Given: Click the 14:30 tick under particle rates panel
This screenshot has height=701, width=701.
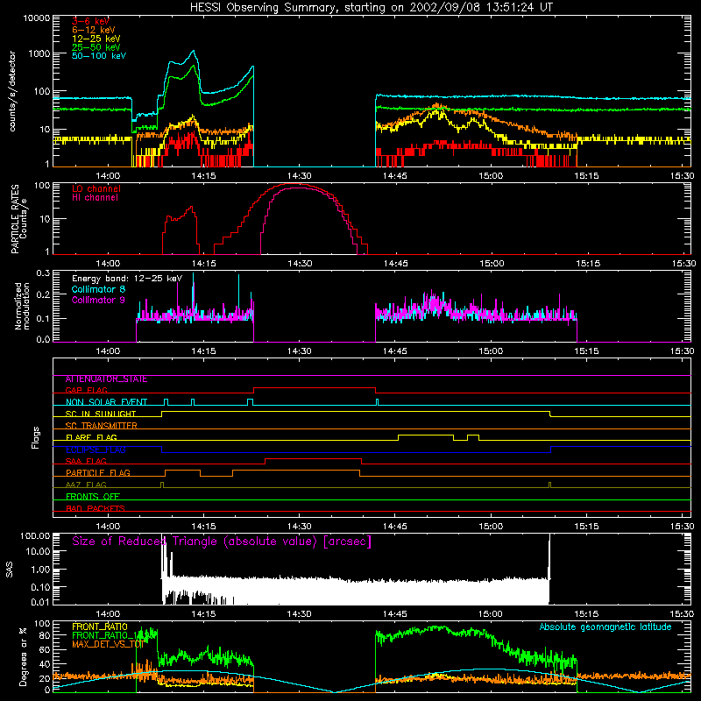Looking at the screenshot, I should tap(300, 264).
